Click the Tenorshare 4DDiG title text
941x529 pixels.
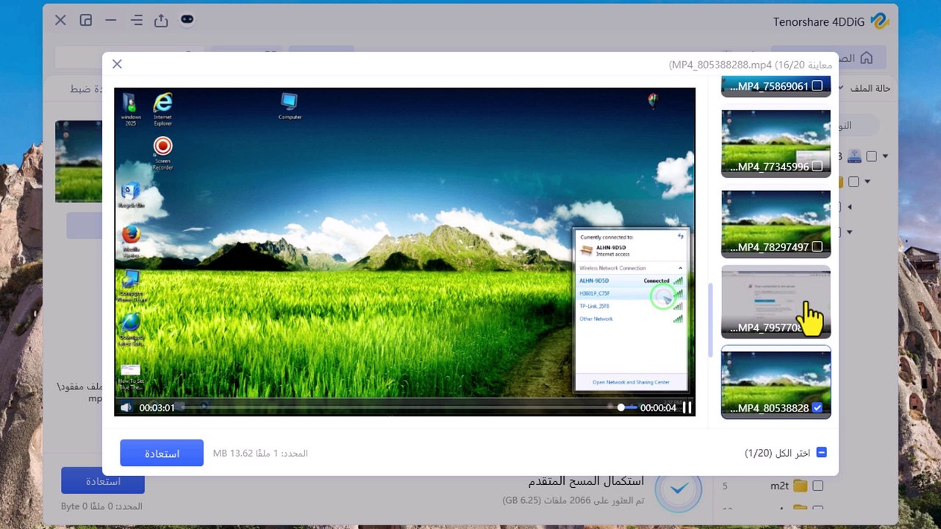click(x=820, y=22)
